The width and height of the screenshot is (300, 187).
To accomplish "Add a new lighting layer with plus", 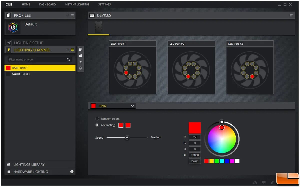I will [68, 50].
